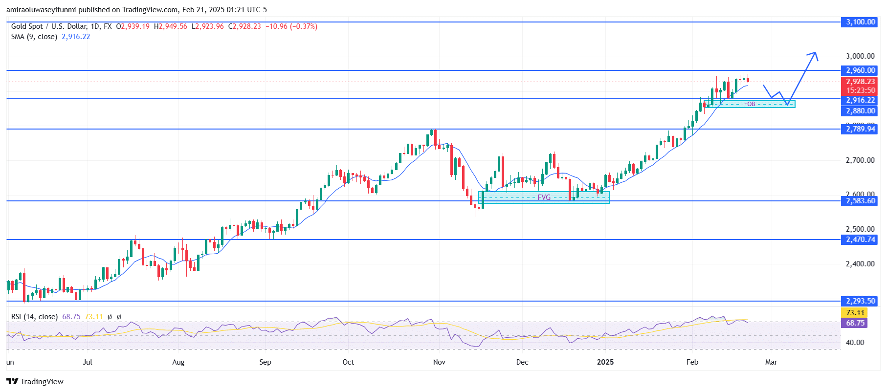
Task: Click the Mar label on time axis
Action: 771,362
